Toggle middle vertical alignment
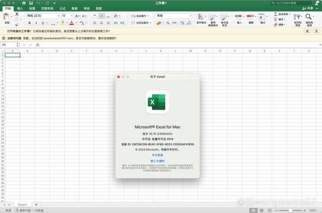Screen dimensions: 322x213 pos(101,16)
